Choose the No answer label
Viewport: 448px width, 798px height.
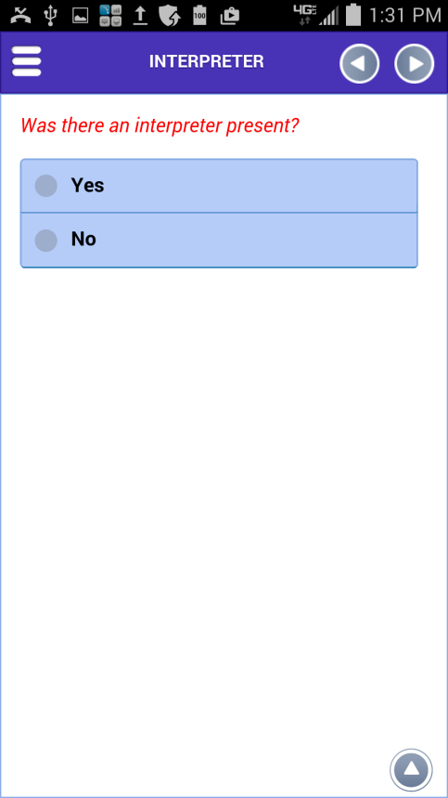(x=83, y=239)
